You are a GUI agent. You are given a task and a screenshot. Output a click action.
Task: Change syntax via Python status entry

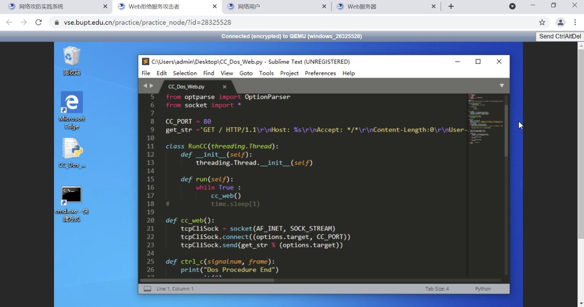point(483,289)
